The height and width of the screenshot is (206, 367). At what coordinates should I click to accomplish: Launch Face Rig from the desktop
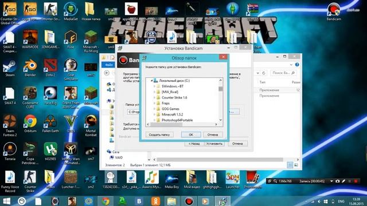click(50, 96)
